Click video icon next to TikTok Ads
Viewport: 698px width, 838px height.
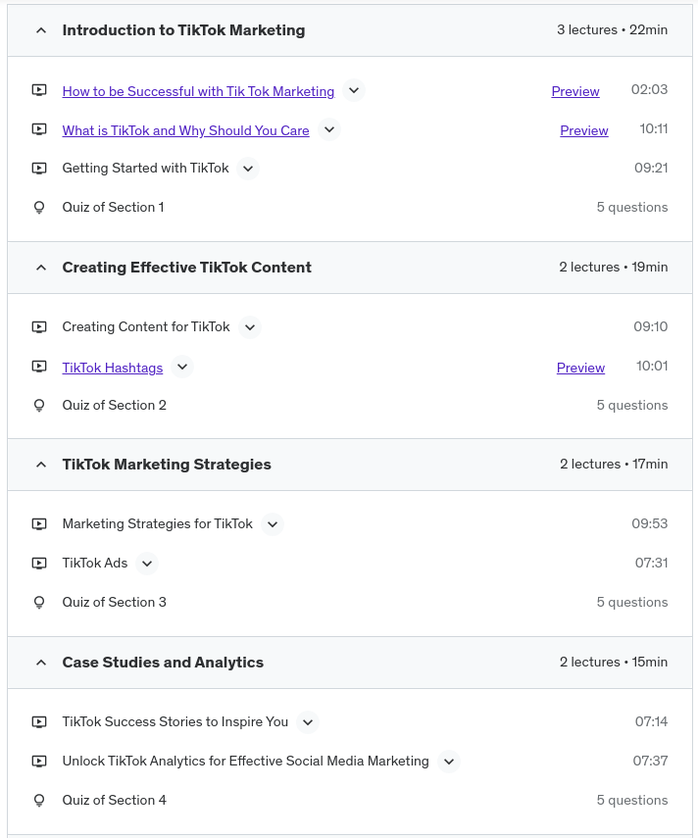pyautogui.click(x=39, y=564)
